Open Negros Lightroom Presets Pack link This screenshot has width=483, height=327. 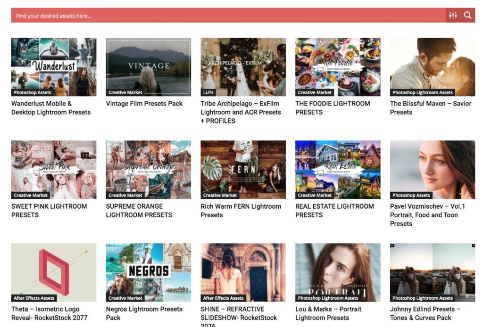(x=144, y=313)
